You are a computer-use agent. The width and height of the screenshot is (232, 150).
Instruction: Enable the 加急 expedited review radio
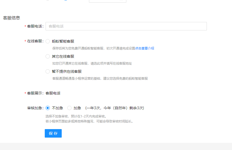point(69,108)
